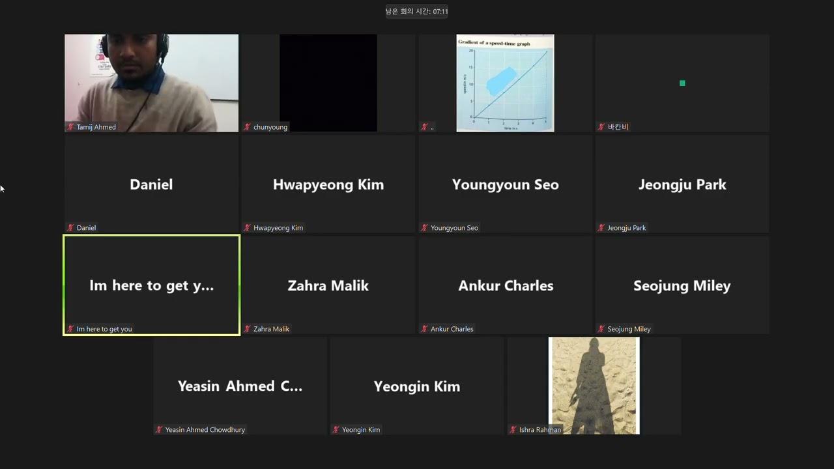The width and height of the screenshot is (834, 469).
Task: Click the Ishra Rahman name label
Action: (x=540, y=430)
